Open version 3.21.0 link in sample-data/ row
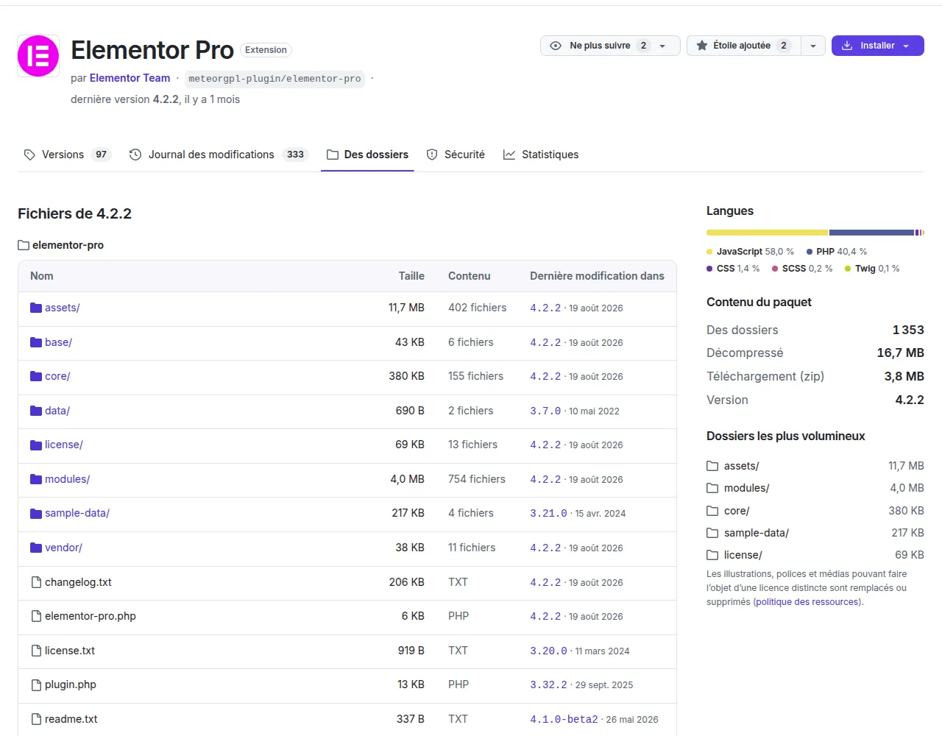The image size is (942, 736). (548, 513)
